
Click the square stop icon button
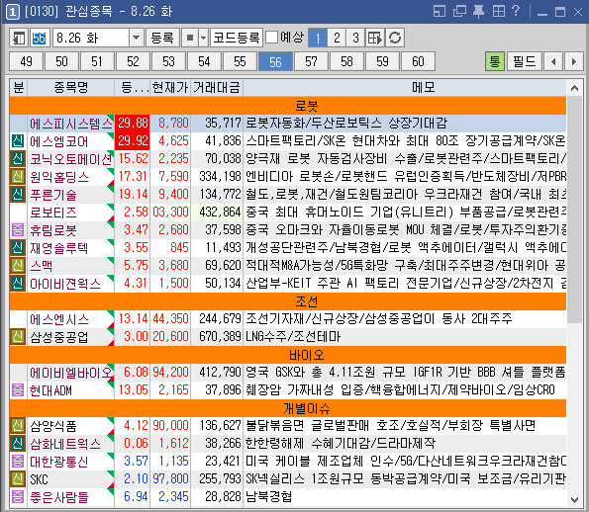tap(190, 38)
